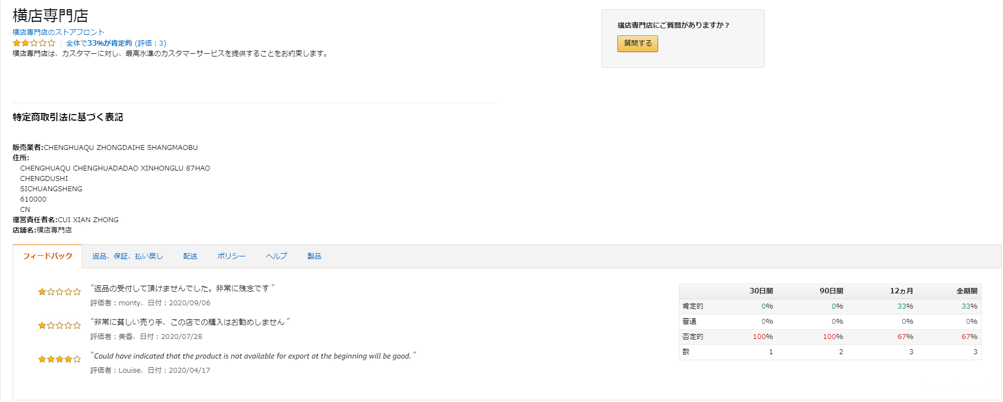Click the one-star rating beside monty's review
Image resolution: width=1003 pixels, height=402 pixels.
pos(59,292)
